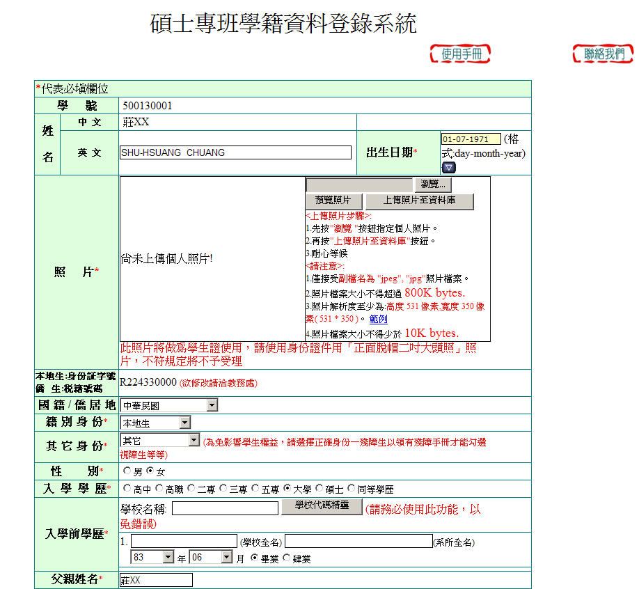The image size is (639, 589).
Task: Click 上傳照片至資料庫 upload button
Action: [419, 201]
